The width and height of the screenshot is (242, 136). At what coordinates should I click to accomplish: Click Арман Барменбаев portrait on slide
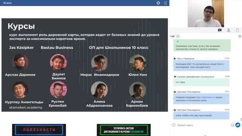pyautogui.click(x=138, y=90)
